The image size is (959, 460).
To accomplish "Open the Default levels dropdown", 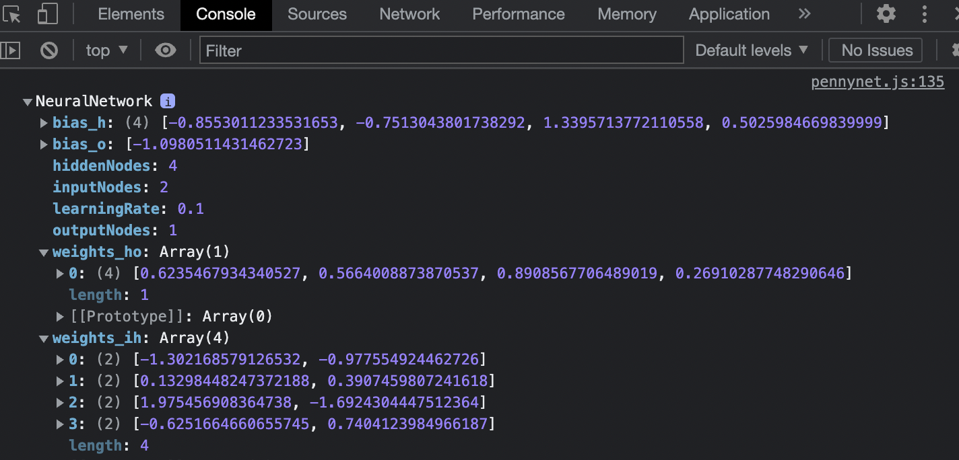I will pyautogui.click(x=752, y=50).
